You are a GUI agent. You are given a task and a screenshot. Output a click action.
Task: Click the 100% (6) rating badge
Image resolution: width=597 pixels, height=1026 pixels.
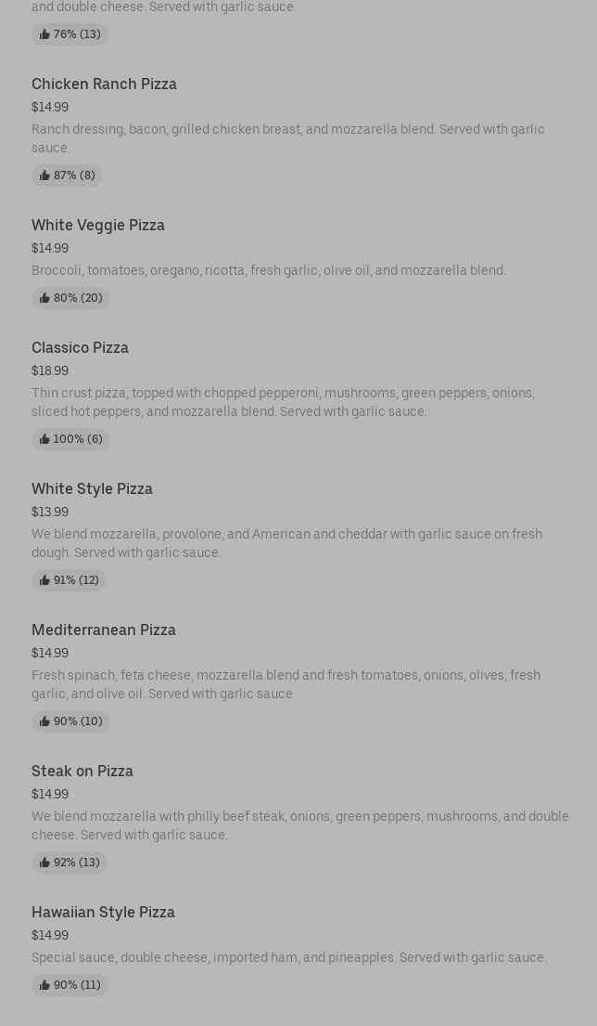pyautogui.click(x=71, y=439)
